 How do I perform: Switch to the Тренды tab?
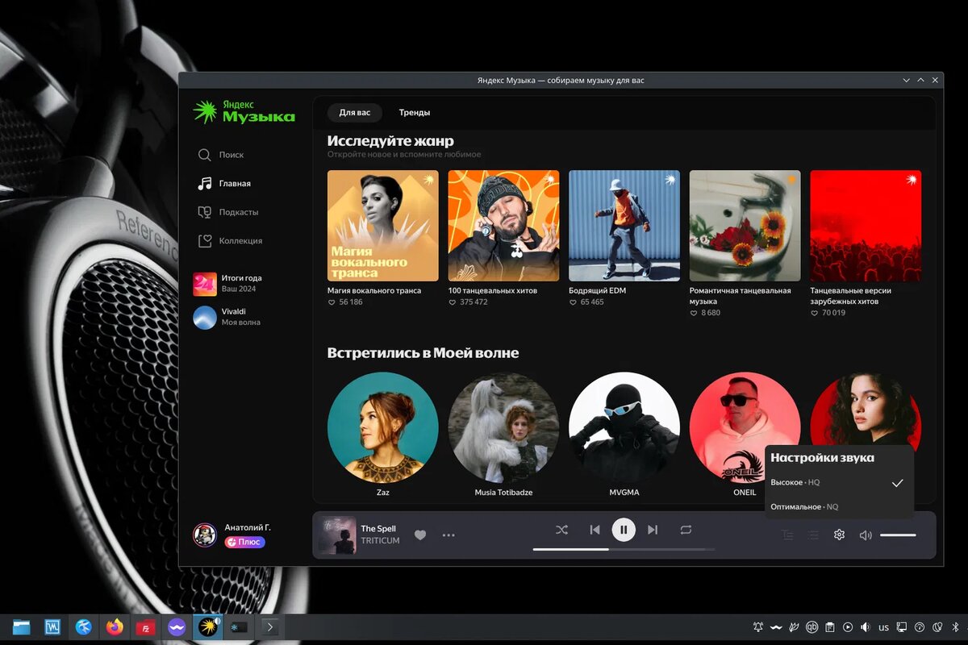415,112
